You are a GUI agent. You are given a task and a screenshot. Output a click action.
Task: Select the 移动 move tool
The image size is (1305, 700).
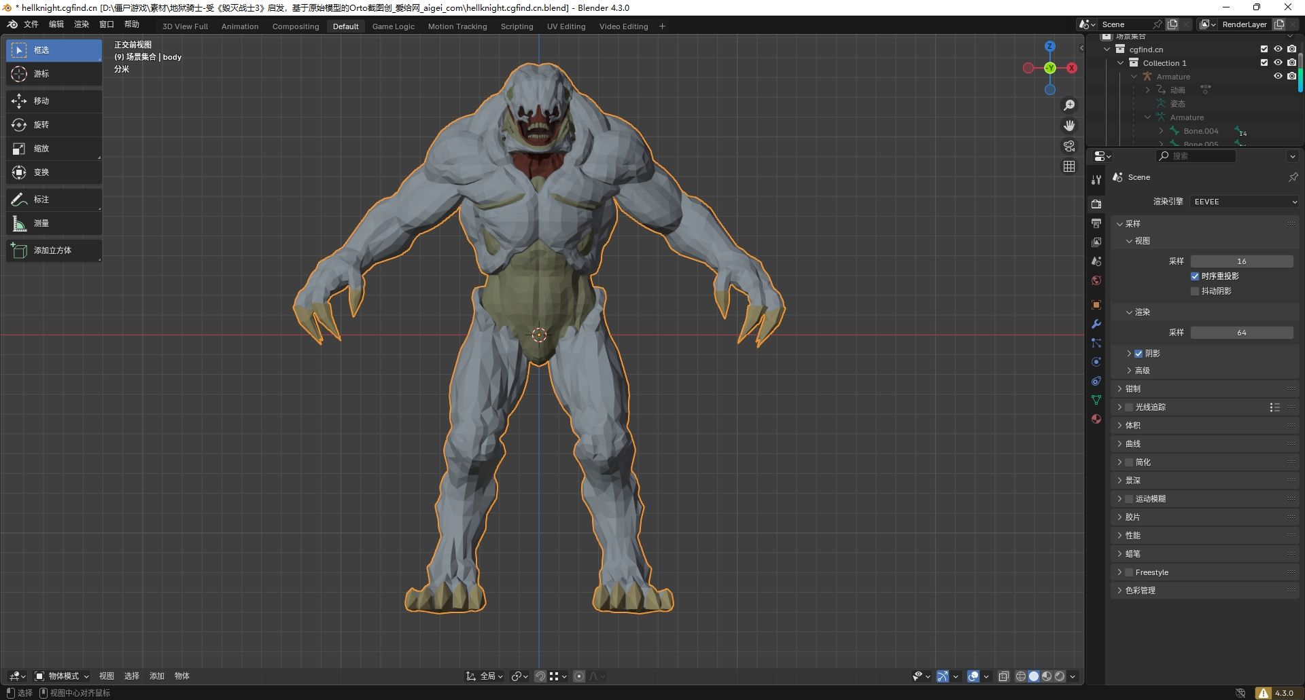click(54, 101)
